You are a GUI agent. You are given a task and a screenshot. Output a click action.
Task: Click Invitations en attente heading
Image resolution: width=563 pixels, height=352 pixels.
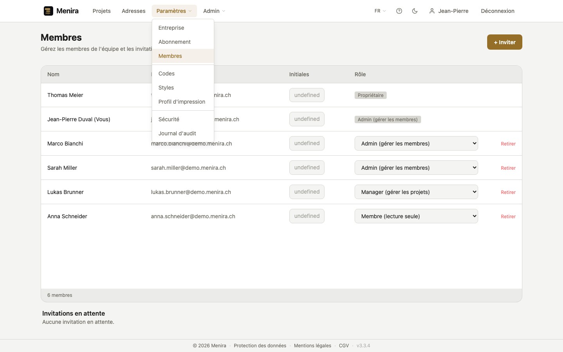tap(74, 313)
